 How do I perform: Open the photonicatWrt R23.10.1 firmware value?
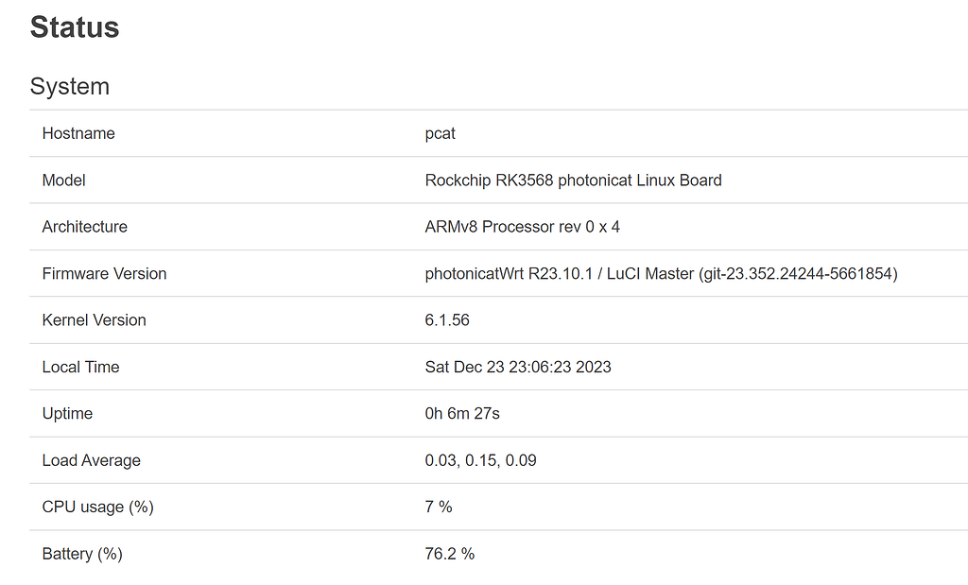click(662, 273)
